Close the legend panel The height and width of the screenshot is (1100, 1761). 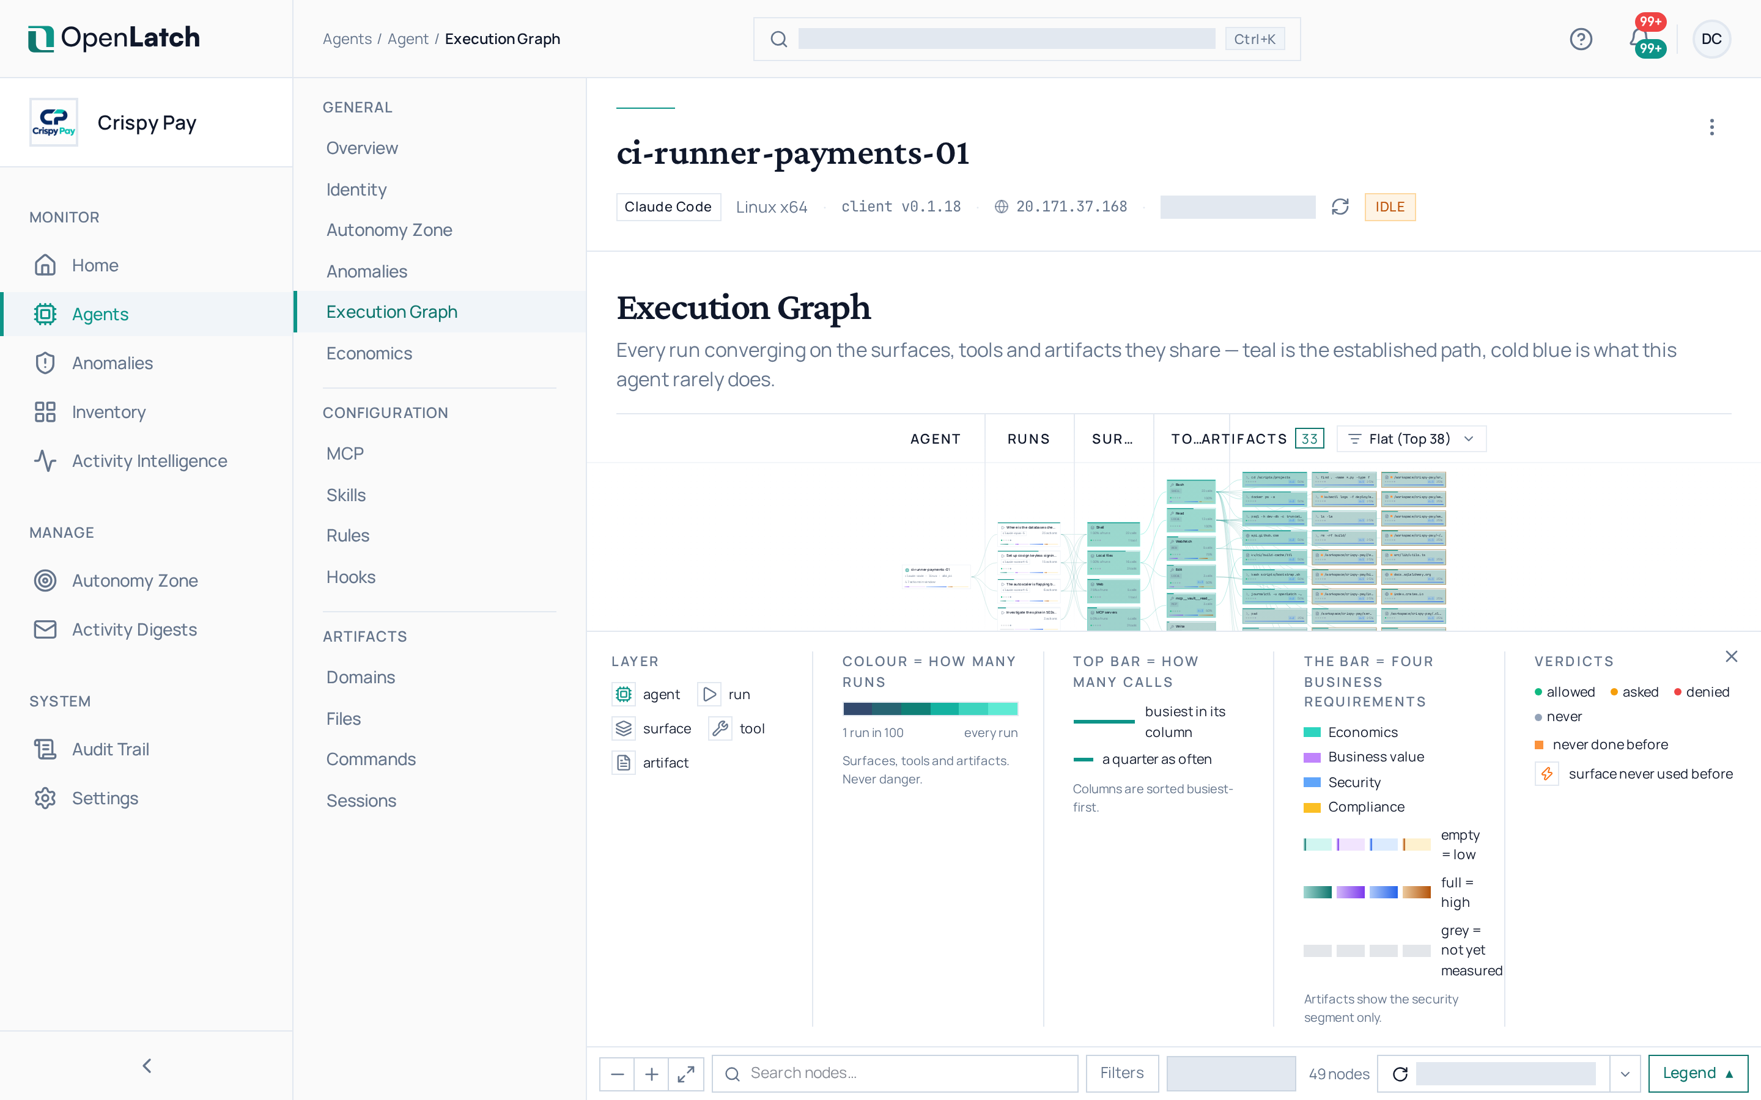click(x=1731, y=656)
